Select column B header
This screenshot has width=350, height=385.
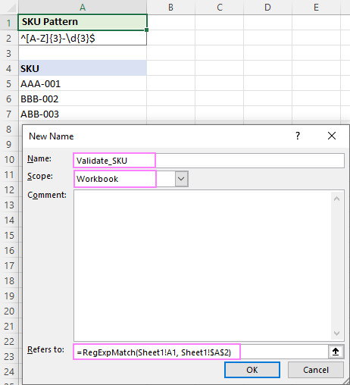coord(171,7)
